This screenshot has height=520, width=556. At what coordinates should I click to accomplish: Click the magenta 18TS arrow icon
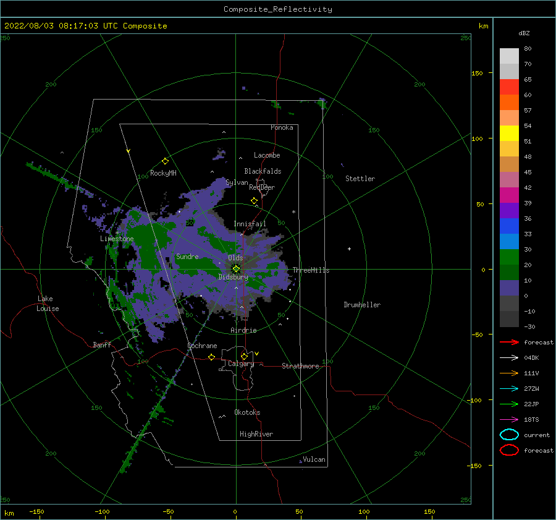509,420
